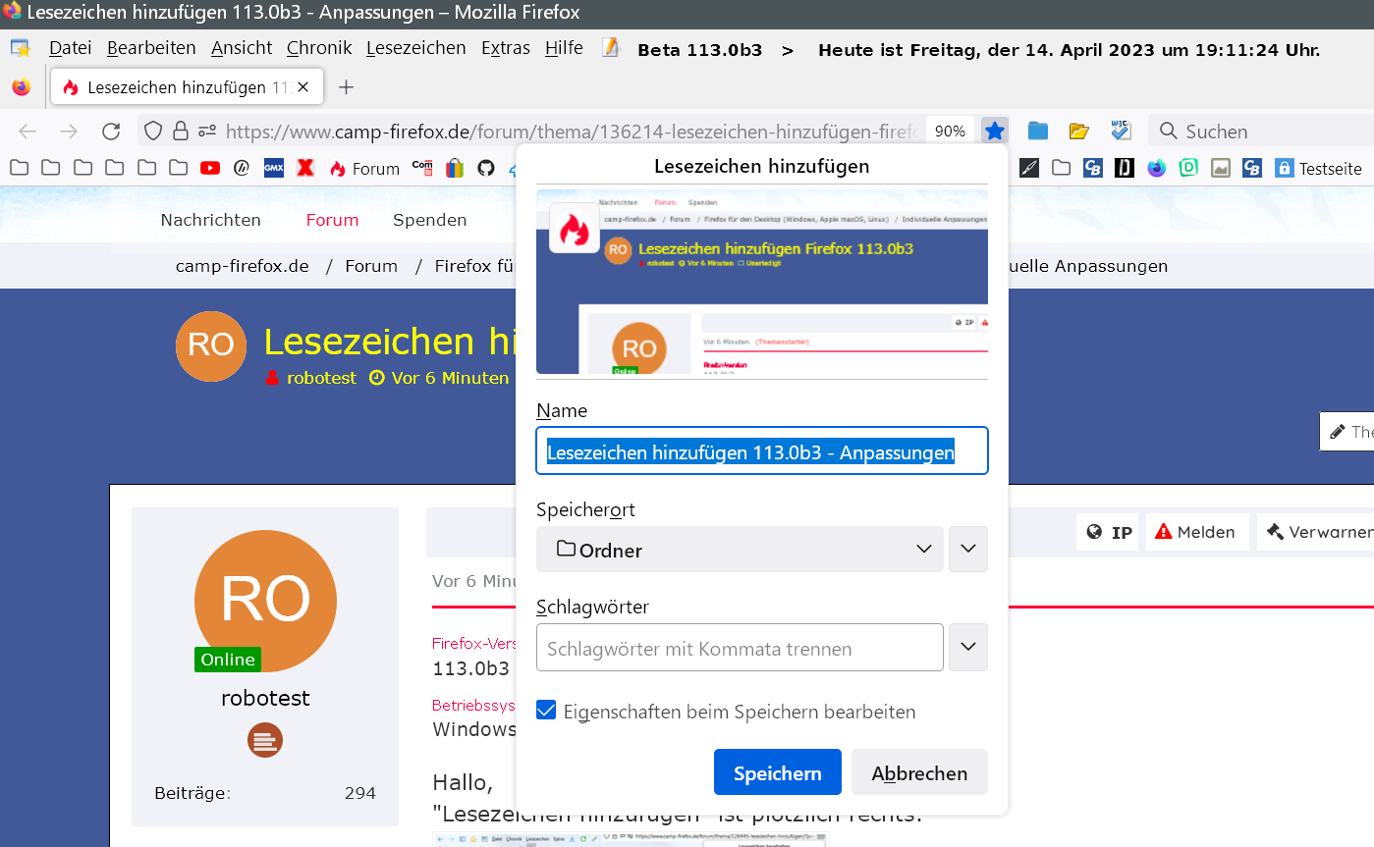The image size is (1374, 847).
Task: Open the black D bookmark icon
Action: click(1125, 168)
